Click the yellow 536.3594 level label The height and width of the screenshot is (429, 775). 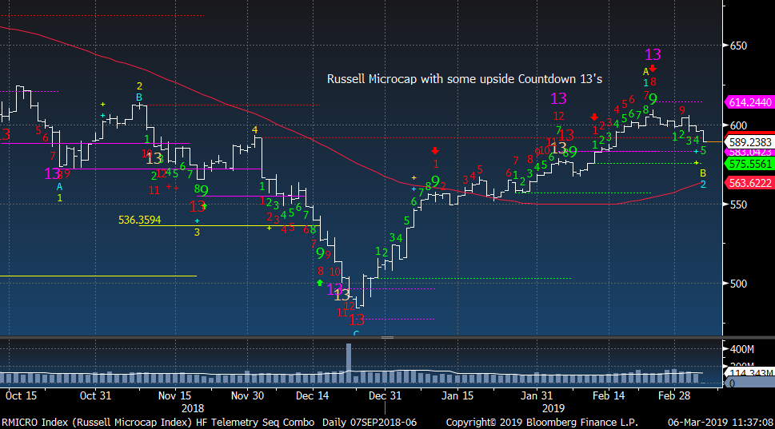(x=139, y=220)
